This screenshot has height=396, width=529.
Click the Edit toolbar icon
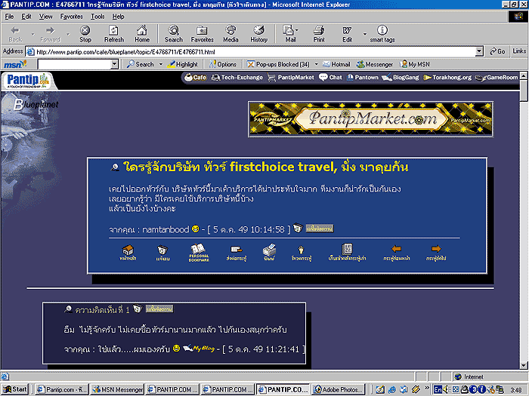347,34
